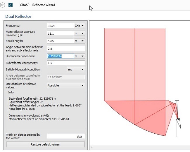Click the Subreflector eccentricity field
Viewport: 190px width, 152px height.
point(66,63)
